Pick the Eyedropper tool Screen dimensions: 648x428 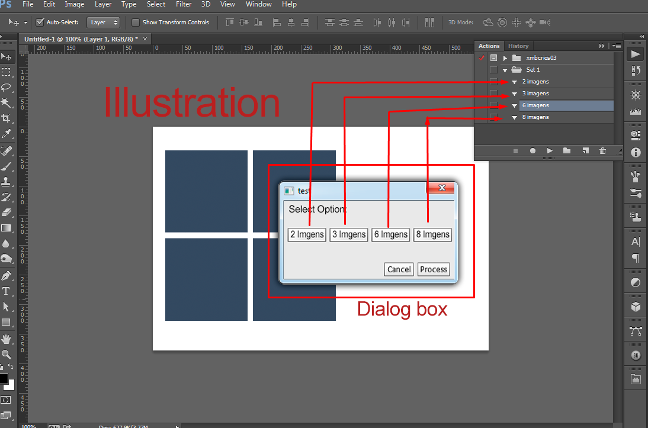pyautogui.click(x=7, y=134)
